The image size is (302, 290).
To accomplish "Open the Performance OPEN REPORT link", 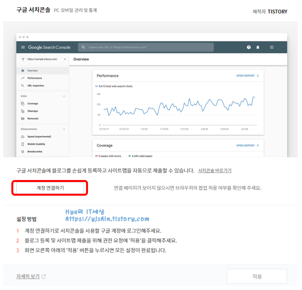I will click(248, 76).
